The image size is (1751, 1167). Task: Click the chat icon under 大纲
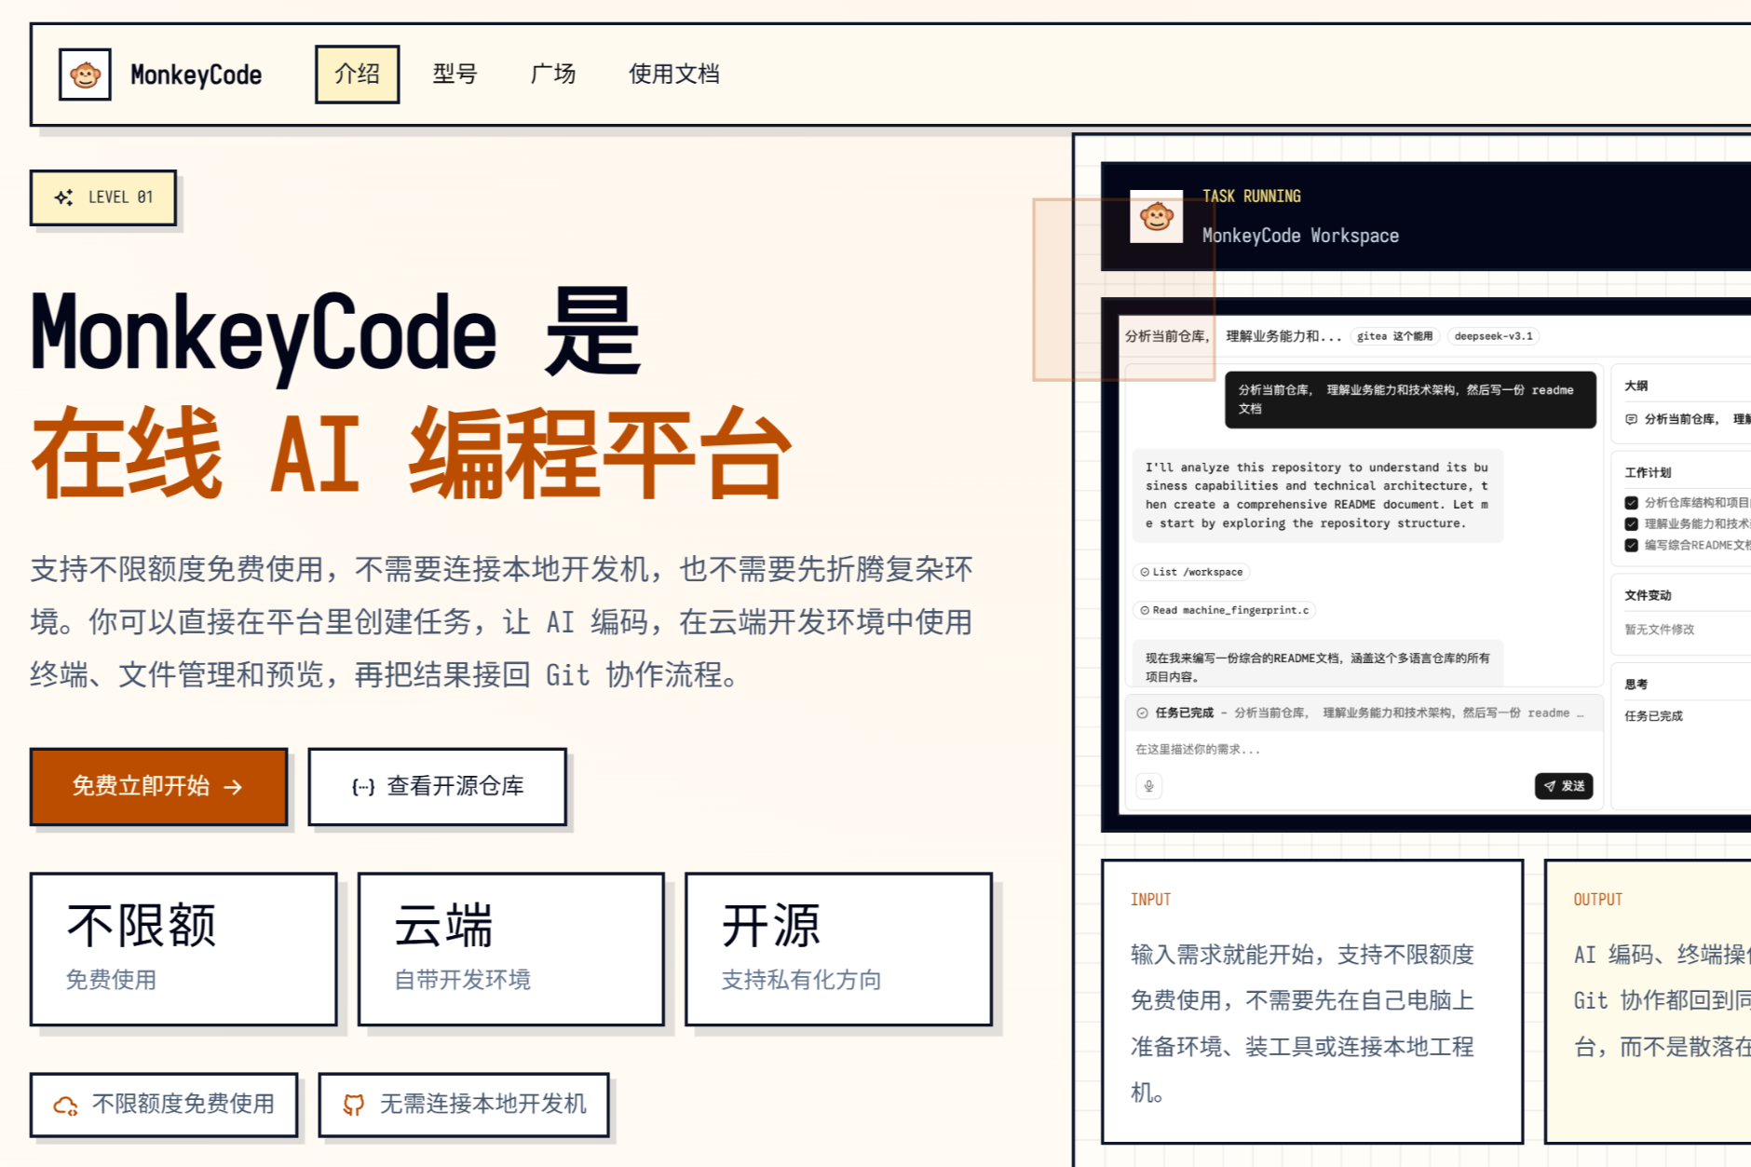pyautogui.click(x=1631, y=419)
